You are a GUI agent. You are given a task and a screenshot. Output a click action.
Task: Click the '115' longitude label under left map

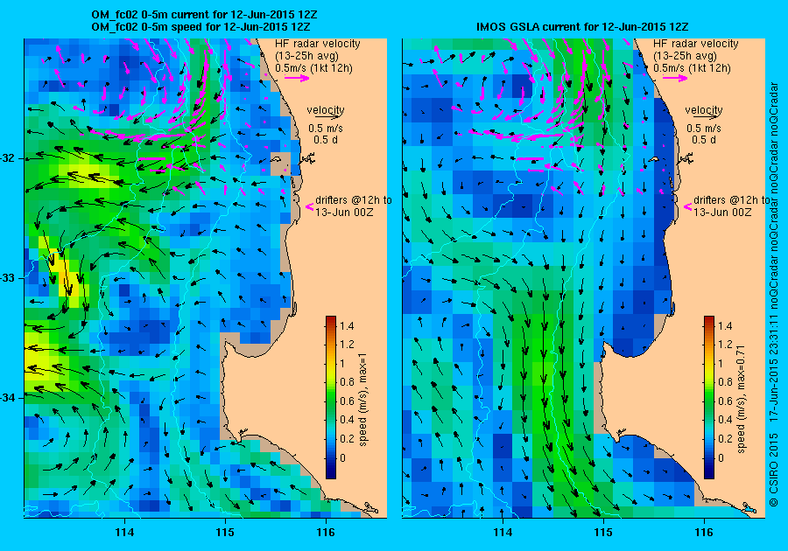coord(225,532)
